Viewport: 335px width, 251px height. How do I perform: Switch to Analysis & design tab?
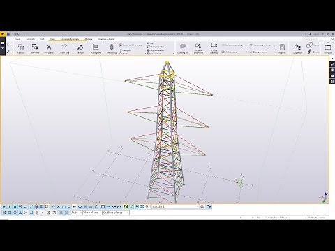[x=106, y=39]
